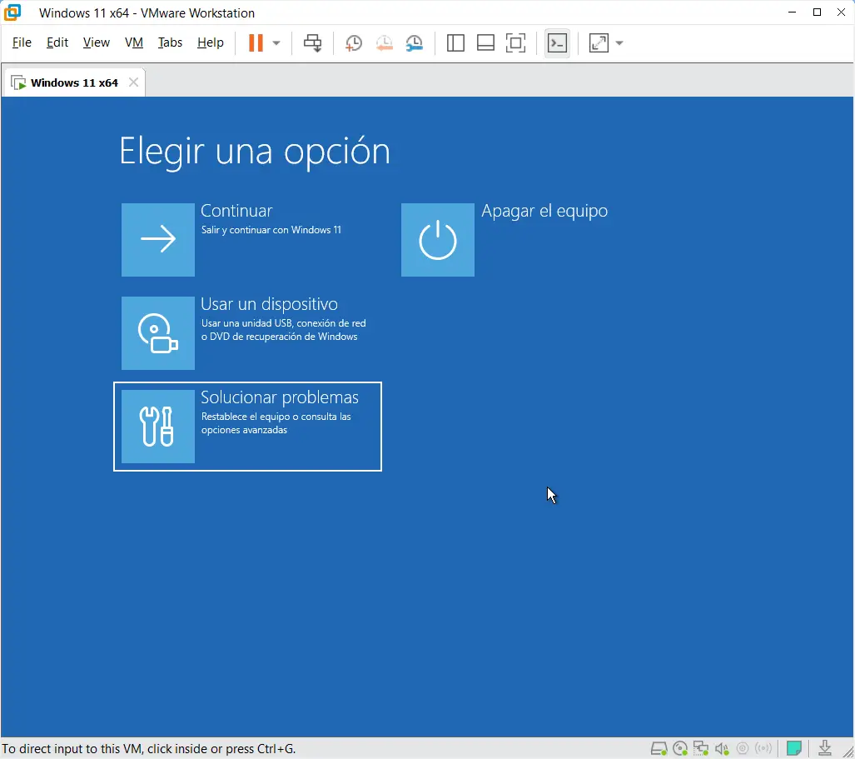Image resolution: width=855 pixels, height=759 pixels.
Task: Open the VM menu
Action: 133,42
